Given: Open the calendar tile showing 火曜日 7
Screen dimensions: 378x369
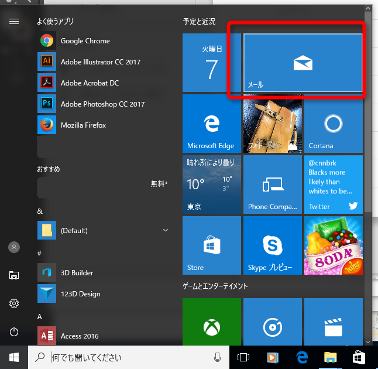Looking at the screenshot, I should click(212, 63).
